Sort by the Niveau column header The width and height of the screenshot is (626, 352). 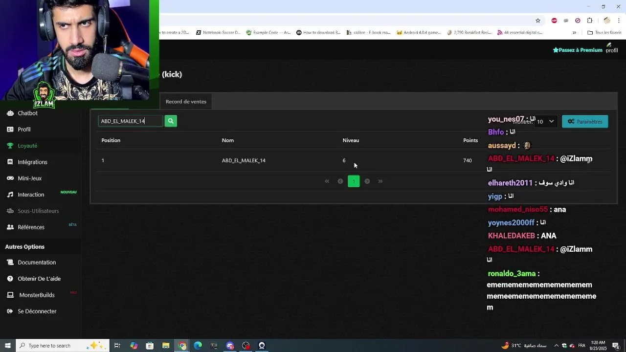(x=351, y=140)
